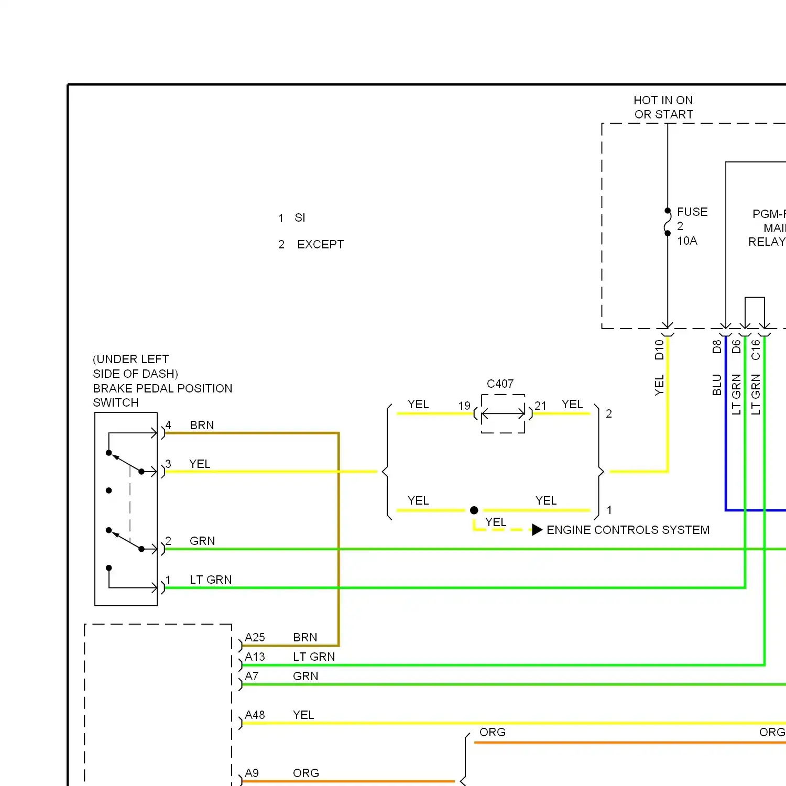Click 'ORG' label beside terminal A9

point(306,773)
